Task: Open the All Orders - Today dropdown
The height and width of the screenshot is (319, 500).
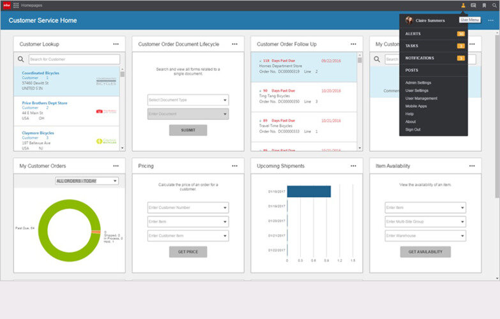Action: pos(87,181)
